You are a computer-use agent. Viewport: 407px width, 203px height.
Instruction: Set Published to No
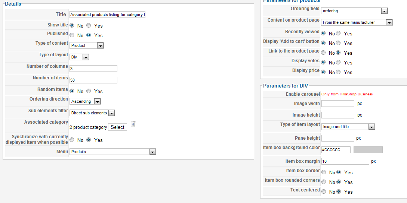(x=72, y=35)
